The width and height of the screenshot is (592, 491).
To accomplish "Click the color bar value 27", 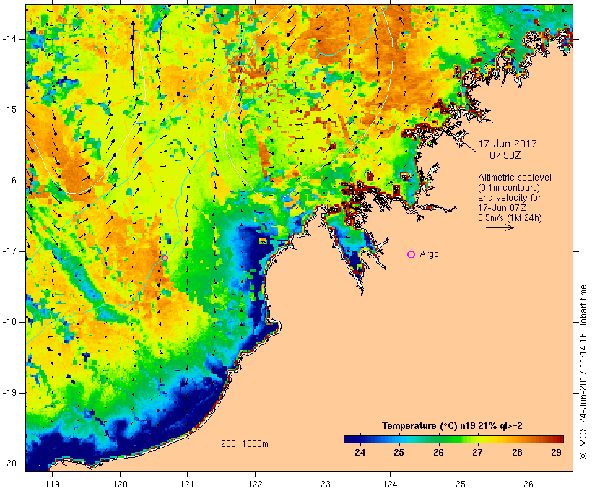I will (x=477, y=452).
